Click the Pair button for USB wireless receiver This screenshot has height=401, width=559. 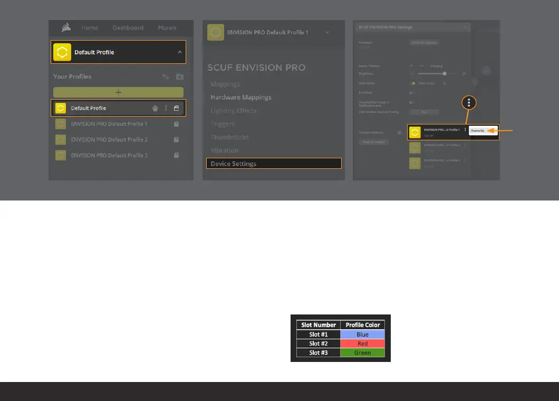pyautogui.click(x=424, y=112)
